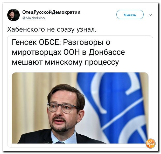Visit the @Maiskolpino handle link
Screen dimensions: 161x154
click(x=33, y=18)
